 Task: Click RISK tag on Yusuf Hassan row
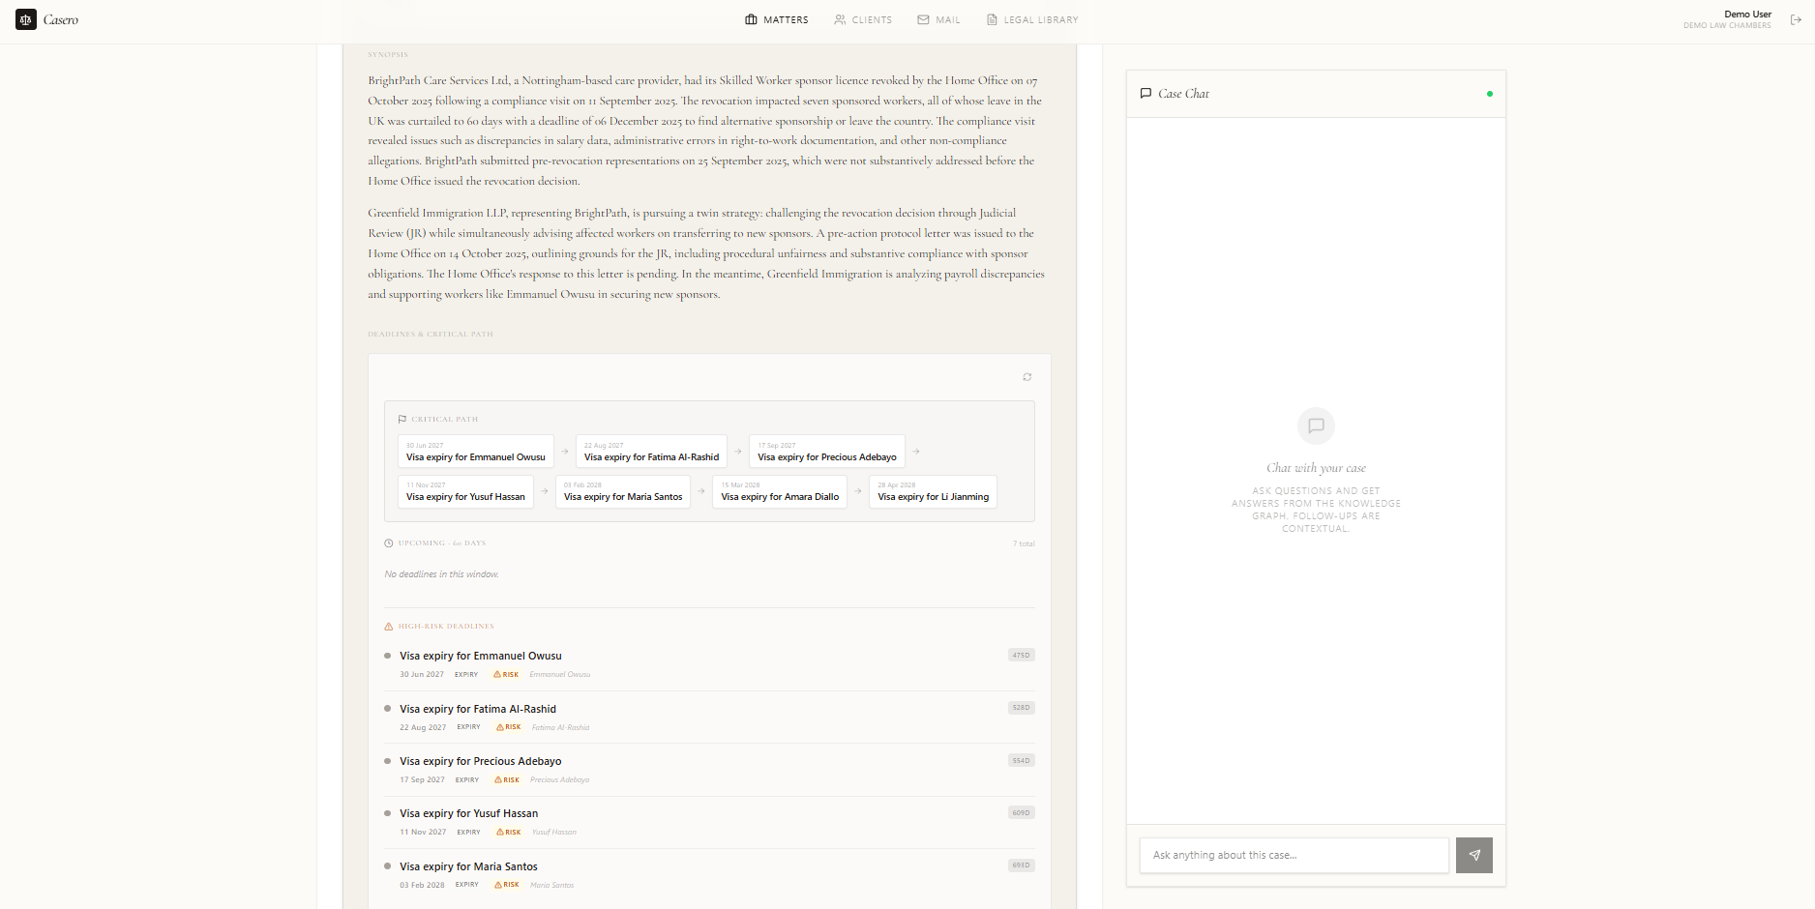pyautogui.click(x=509, y=833)
